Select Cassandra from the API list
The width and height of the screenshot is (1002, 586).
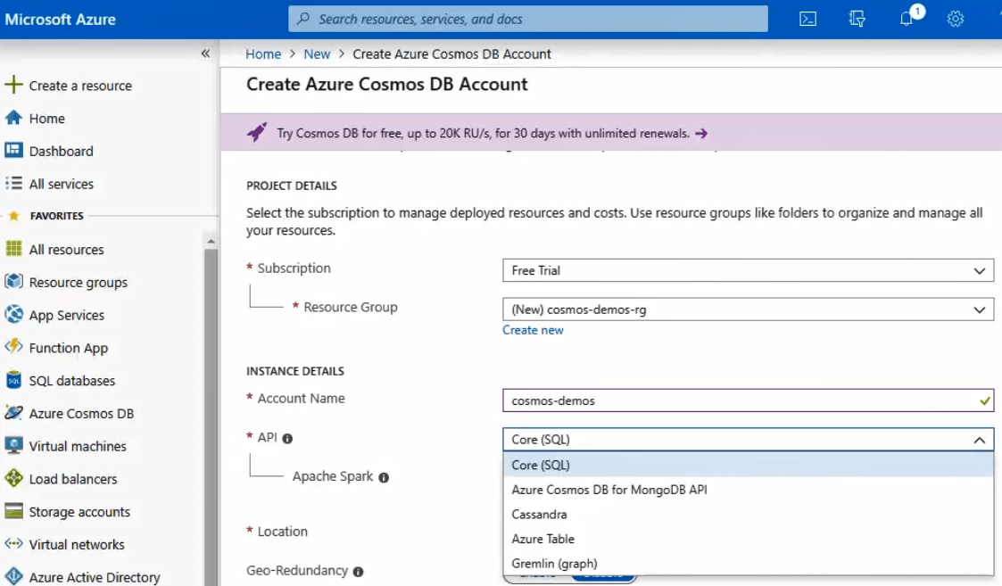tap(539, 514)
